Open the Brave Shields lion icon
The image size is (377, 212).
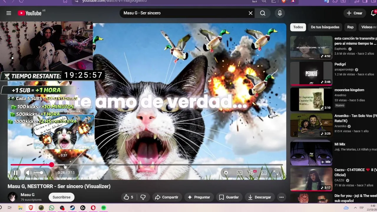(x=284, y=1)
